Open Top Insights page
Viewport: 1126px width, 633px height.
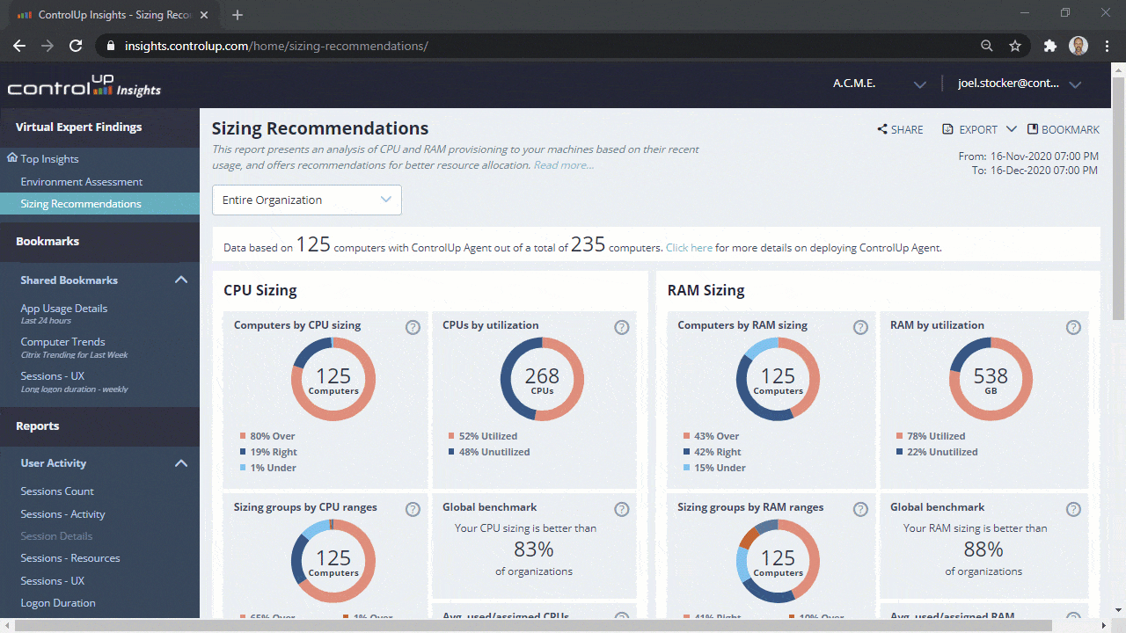tap(49, 159)
